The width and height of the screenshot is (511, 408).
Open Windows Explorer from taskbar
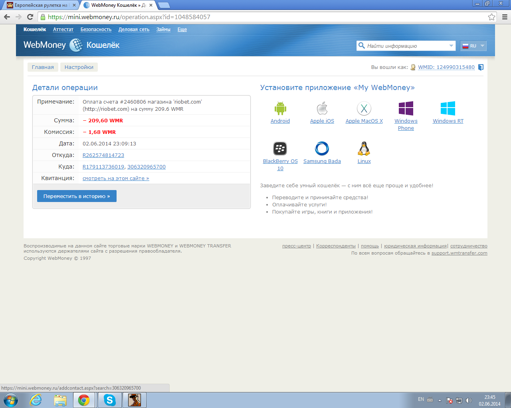60,400
